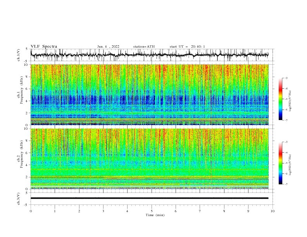Click the upper PSD color scale bar
Image resolution: width=307 pixels, height=237 pixels.
[280, 99]
